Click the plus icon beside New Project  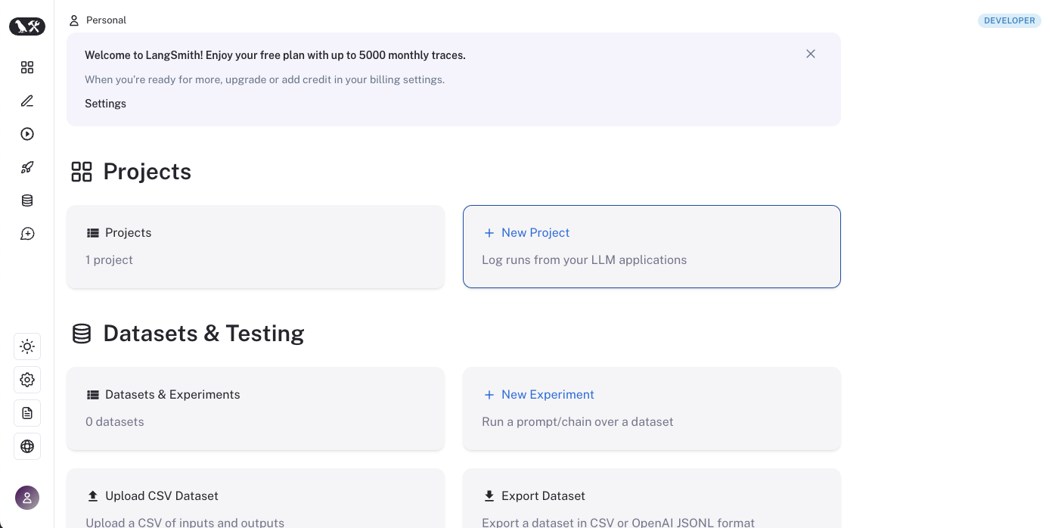(x=489, y=233)
